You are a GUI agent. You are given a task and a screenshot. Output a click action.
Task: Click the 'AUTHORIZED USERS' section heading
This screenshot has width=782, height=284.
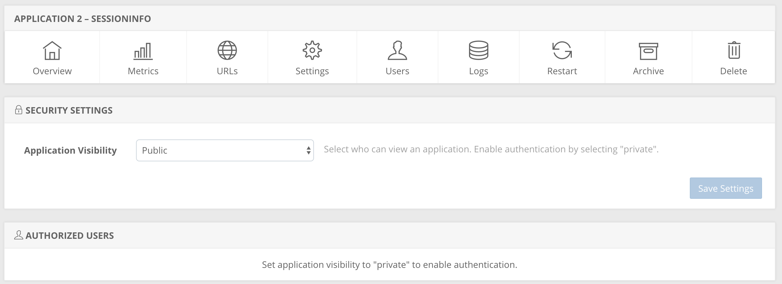[x=70, y=236]
